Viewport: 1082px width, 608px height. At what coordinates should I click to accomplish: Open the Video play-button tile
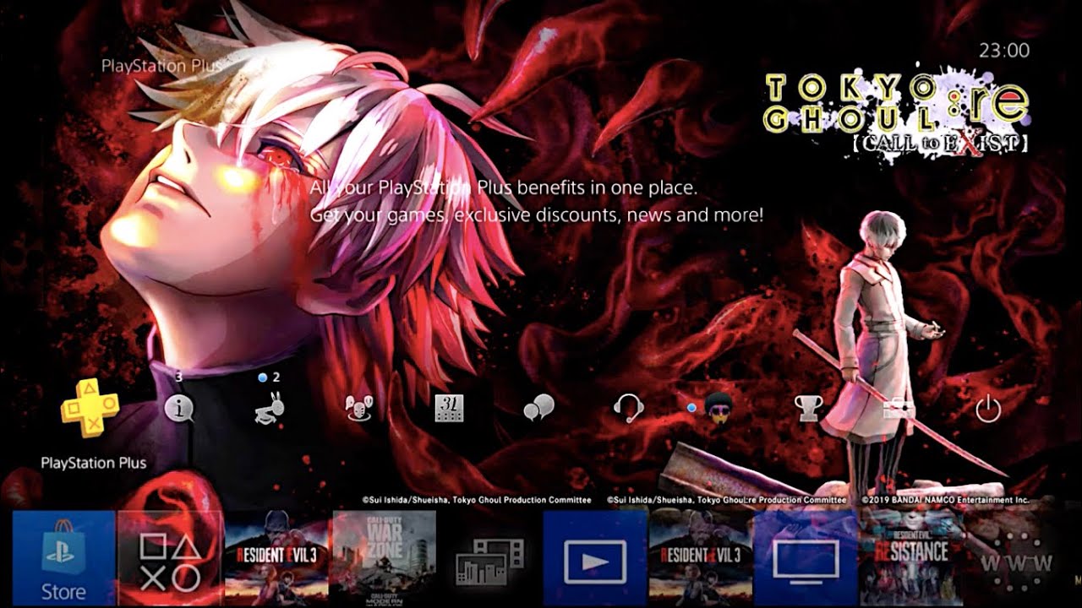click(595, 559)
